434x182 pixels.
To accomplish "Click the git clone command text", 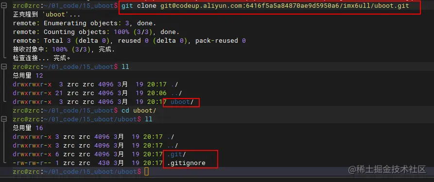I will click(x=265, y=5).
